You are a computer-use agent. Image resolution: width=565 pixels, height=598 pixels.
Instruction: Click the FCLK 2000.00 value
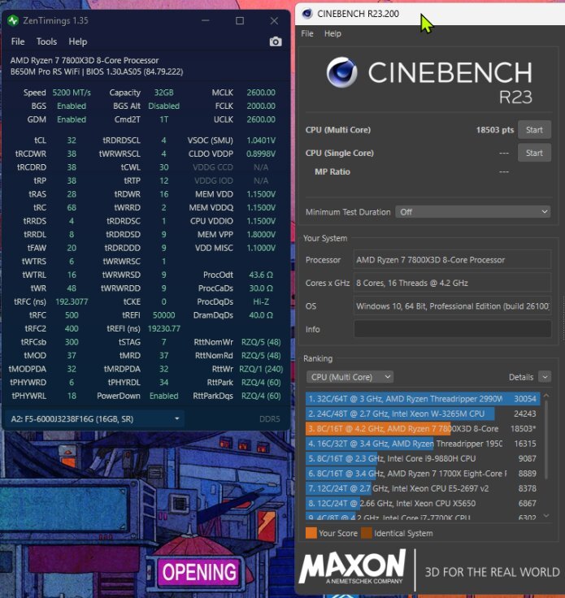[x=261, y=106]
